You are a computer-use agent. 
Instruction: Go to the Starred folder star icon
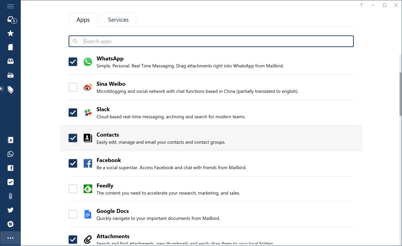tap(11, 33)
